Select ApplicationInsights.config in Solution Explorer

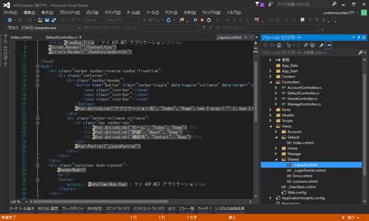click(x=303, y=198)
